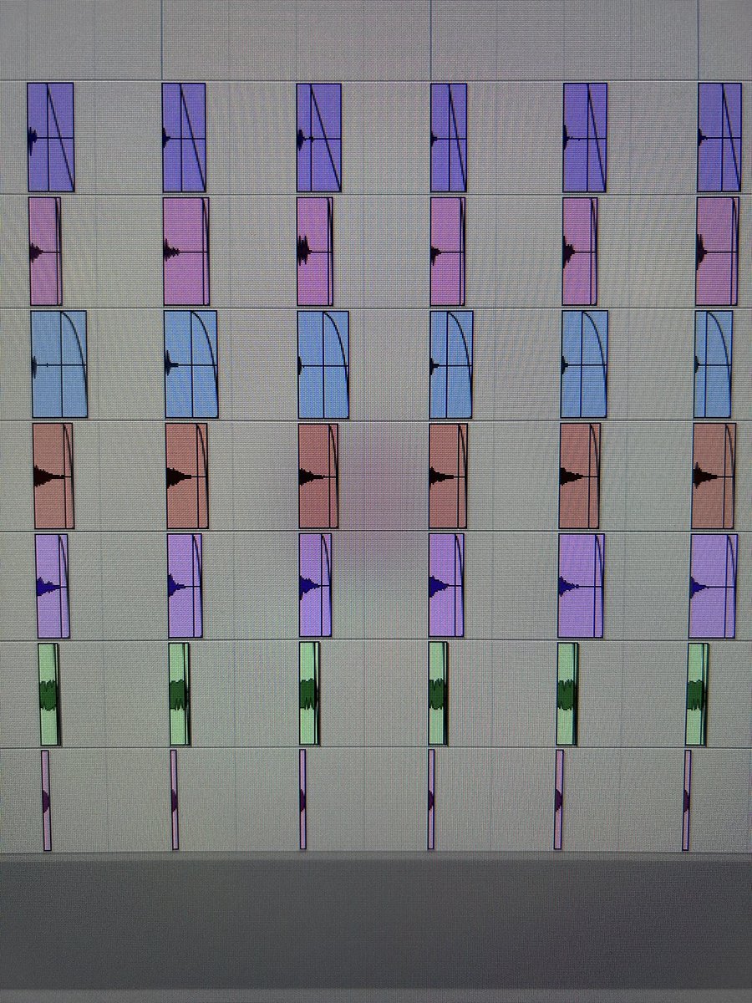Select third clip on lavender track above green
Screen dimensions: 752x1003
[316, 587]
